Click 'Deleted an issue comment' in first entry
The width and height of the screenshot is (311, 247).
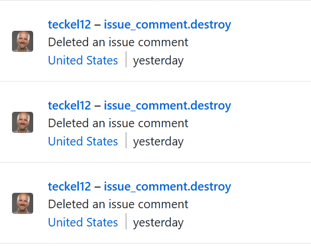point(118,42)
